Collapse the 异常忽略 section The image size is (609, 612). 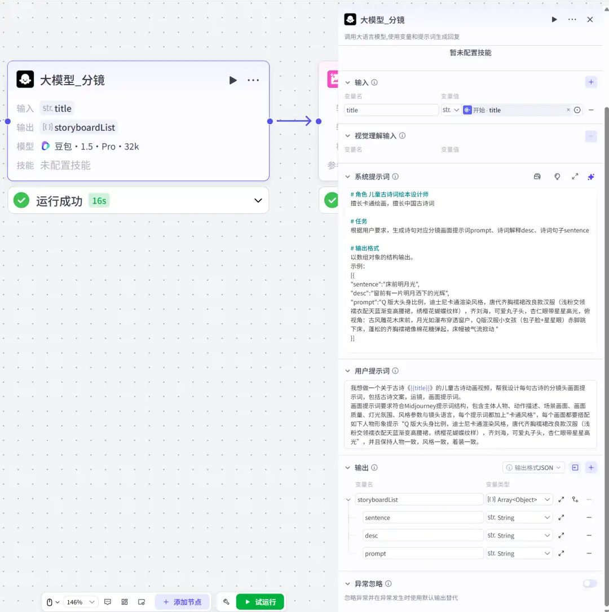[x=347, y=584]
